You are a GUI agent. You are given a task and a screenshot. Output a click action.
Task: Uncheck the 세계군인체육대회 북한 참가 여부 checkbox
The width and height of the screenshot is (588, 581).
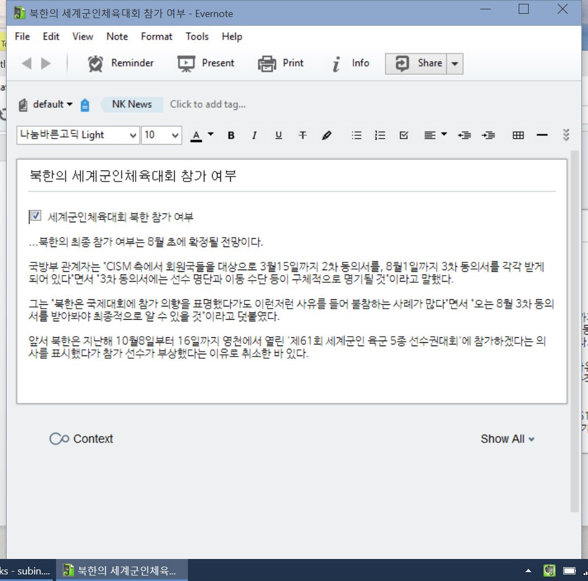(x=36, y=216)
